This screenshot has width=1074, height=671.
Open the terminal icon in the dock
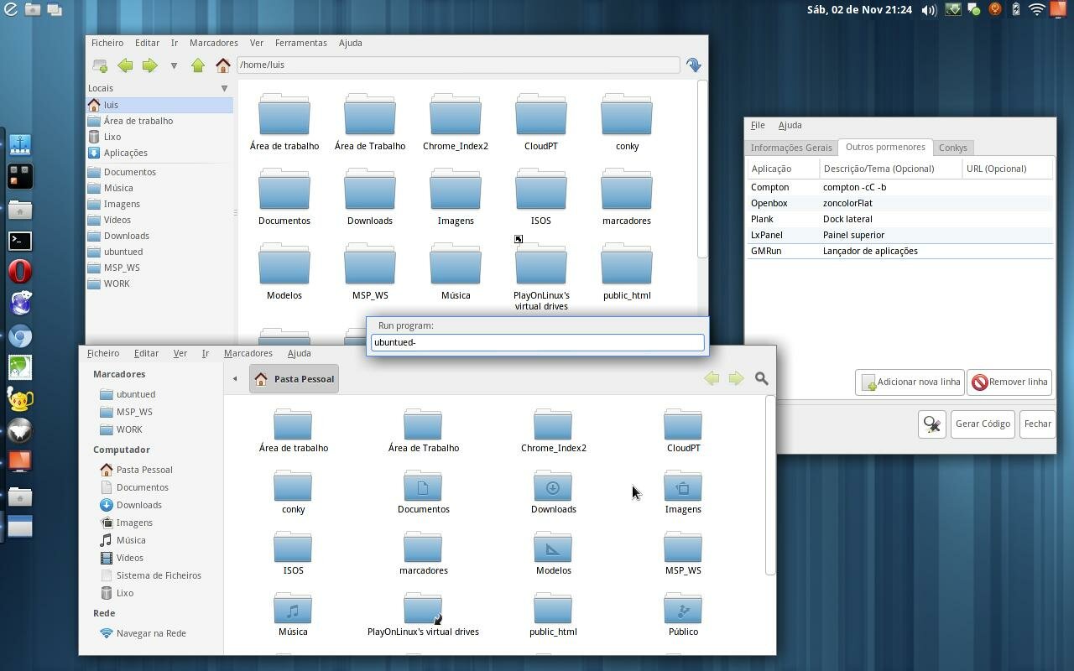pyautogui.click(x=20, y=242)
